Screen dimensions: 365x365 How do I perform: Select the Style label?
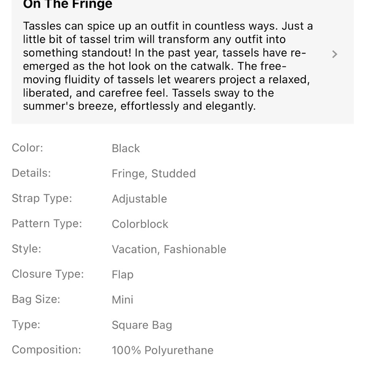coord(27,249)
